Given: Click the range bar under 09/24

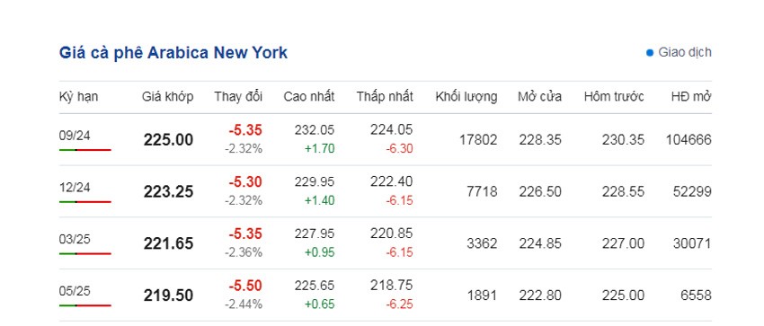Looking at the screenshot, I should point(85,150).
